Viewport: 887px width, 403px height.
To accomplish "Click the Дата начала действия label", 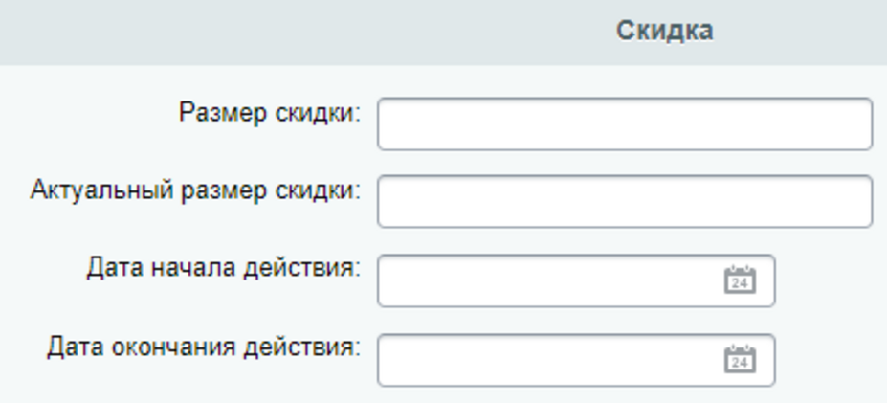I will click(x=223, y=267).
